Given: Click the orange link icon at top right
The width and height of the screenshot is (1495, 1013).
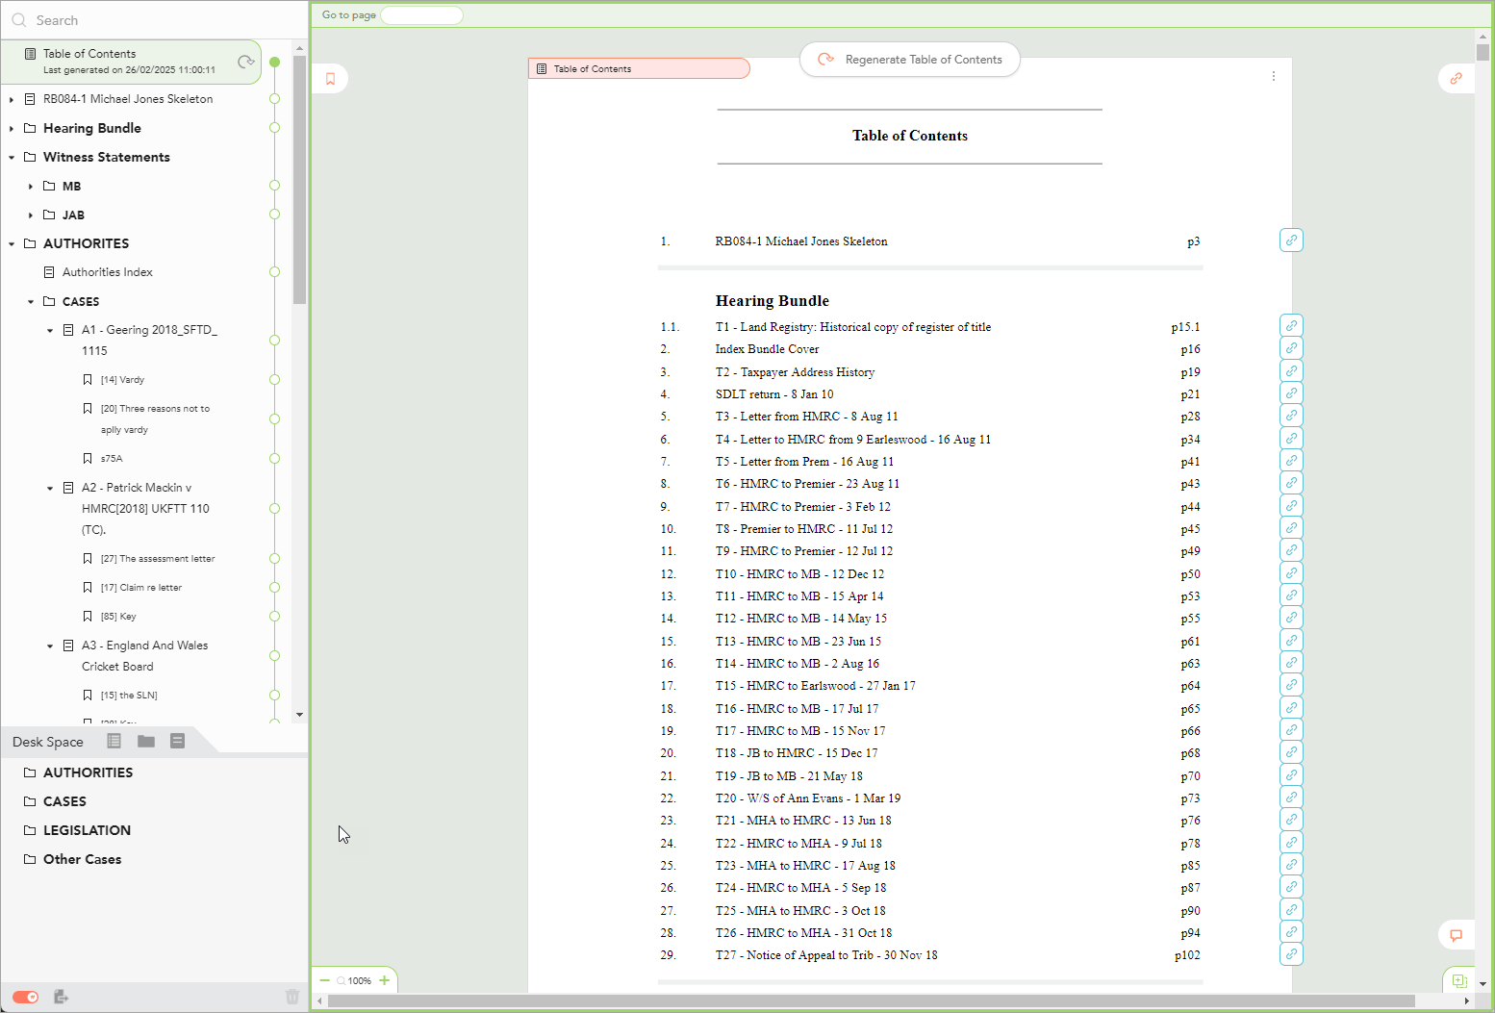Looking at the screenshot, I should (1456, 79).
